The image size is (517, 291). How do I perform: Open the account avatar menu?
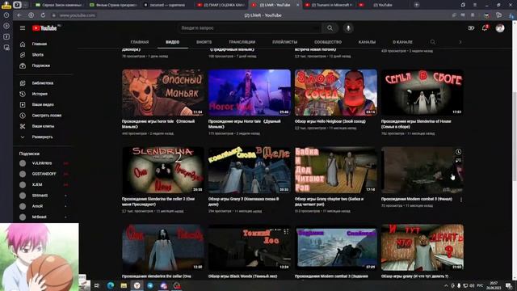(x=500, y=28)
